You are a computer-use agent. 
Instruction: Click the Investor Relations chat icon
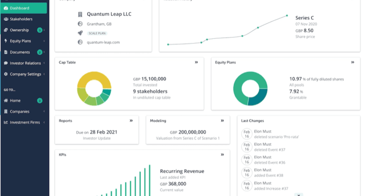5,63
